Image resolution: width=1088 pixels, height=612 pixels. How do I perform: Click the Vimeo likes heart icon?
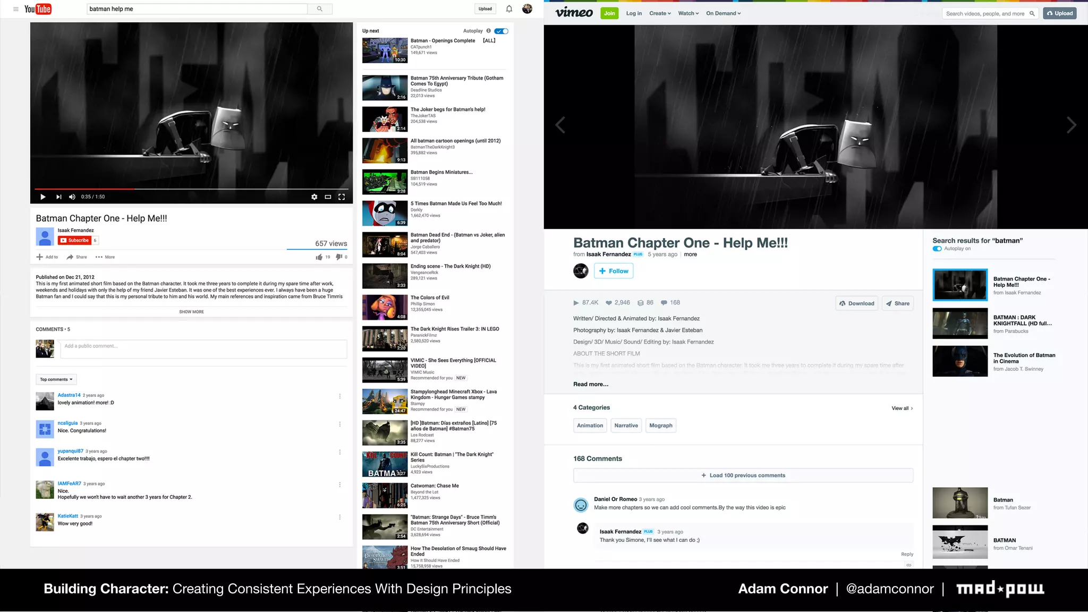tap(609, 303)
